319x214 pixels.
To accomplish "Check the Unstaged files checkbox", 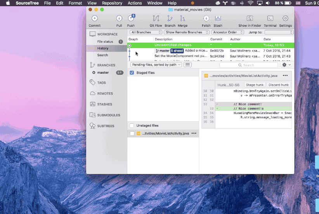I will (x=132, y=125).
